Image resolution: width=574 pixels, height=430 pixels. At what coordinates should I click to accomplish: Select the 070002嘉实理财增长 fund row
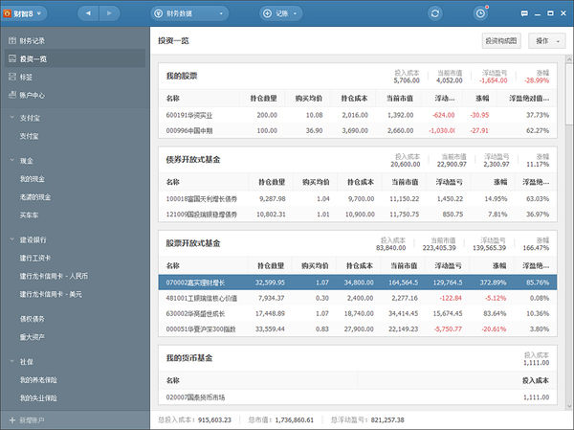358,283
